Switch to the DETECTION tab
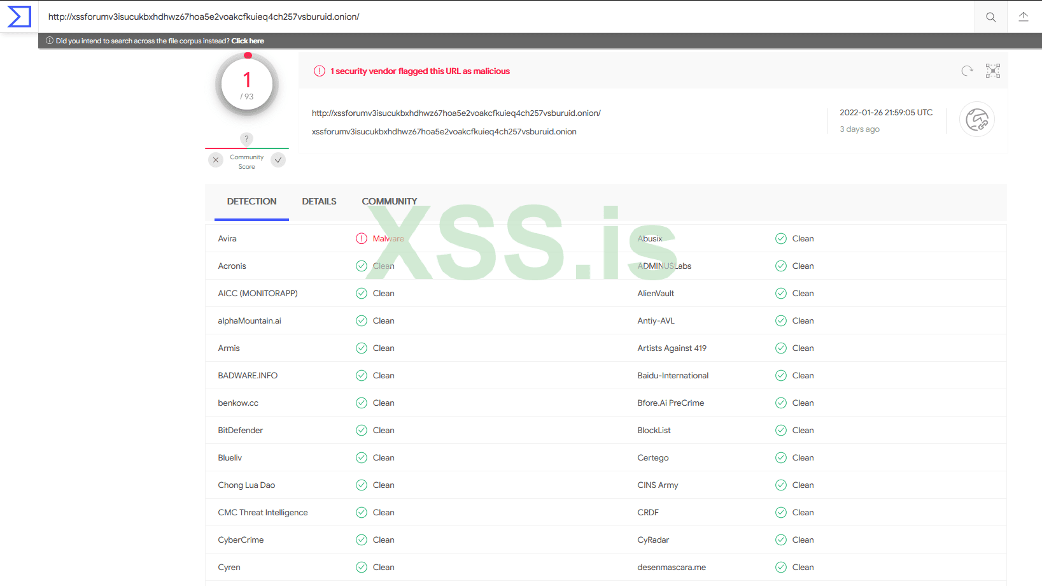The height and width of the screenshot is (586, 1042). coord(252,201)
